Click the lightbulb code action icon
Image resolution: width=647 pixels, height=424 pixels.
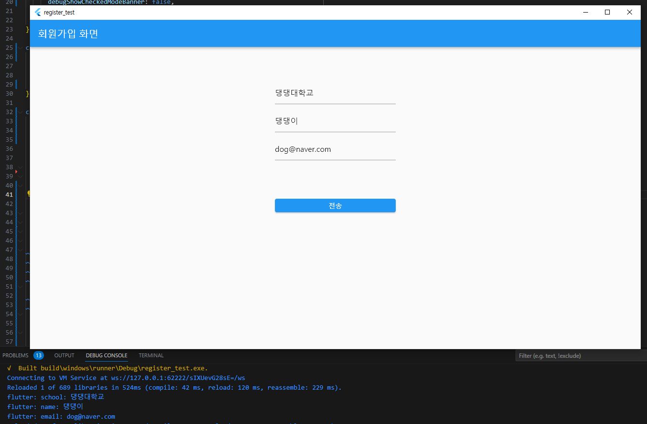click(x=29, y=194)
